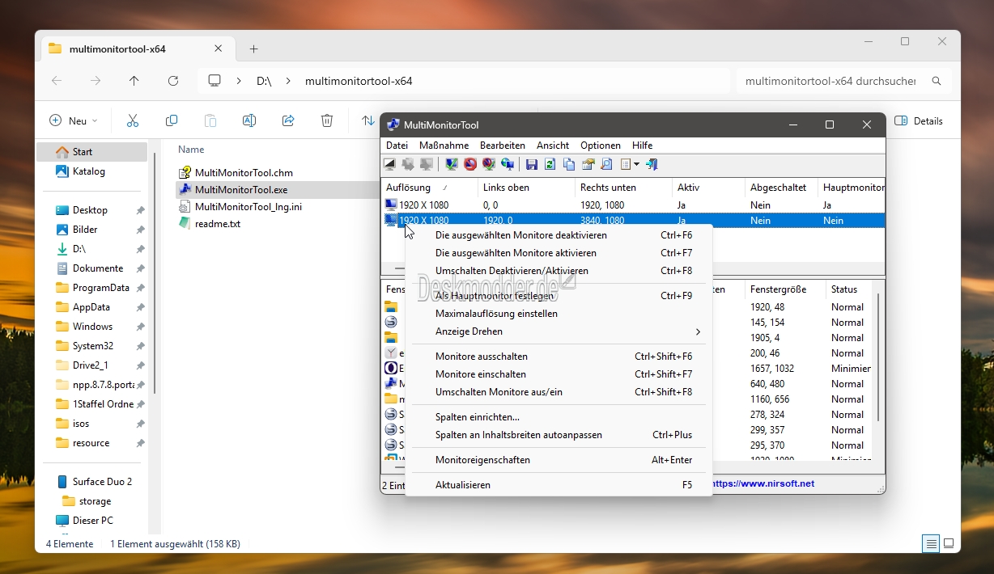Choose Spalten an Inhaltsbreiten autoanpassen
The height and width of the screenshot is (574, 994).
tap(559, 435)
